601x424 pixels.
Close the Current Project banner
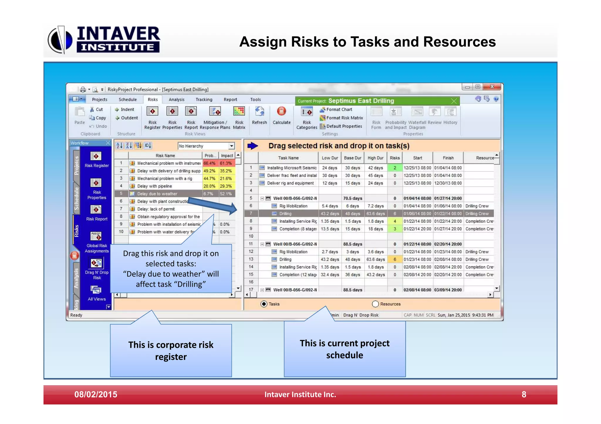coord(454,101)
